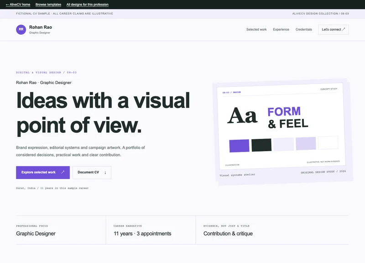The width and height of the screenshot is (365, 263).
Task: Go back to AliveCV home
Action: (18, 5)
